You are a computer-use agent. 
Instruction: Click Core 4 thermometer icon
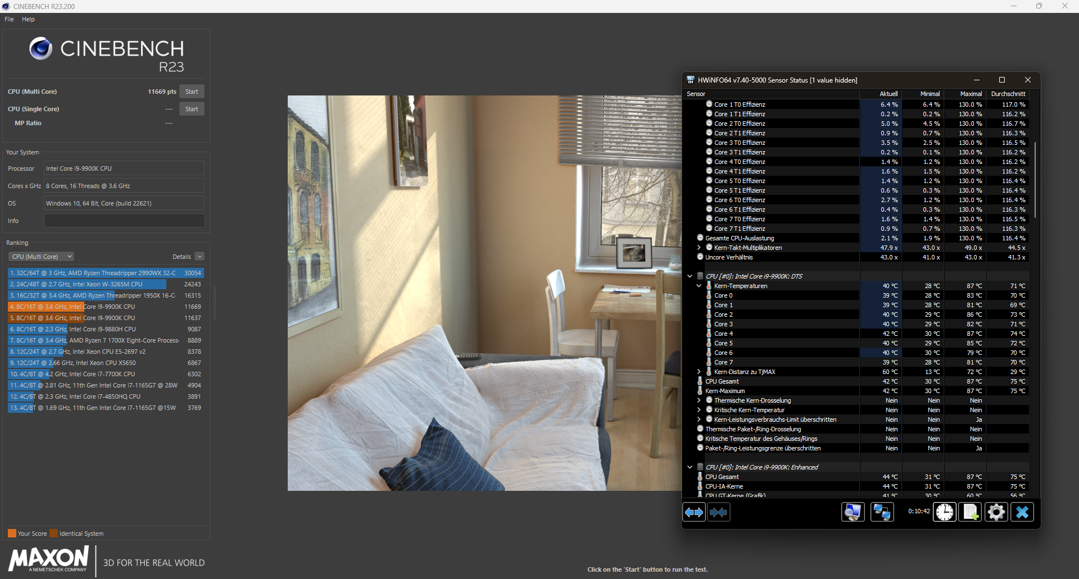point(709,333)
